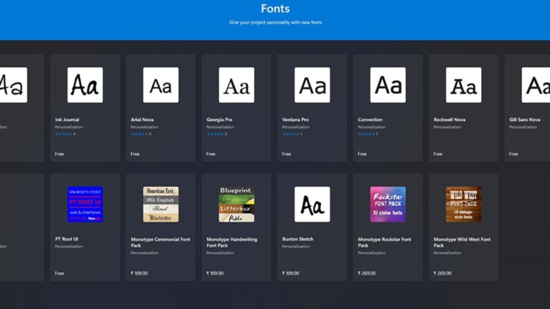Click the Georgia Pro title text
550x309 pixels.
219,120
